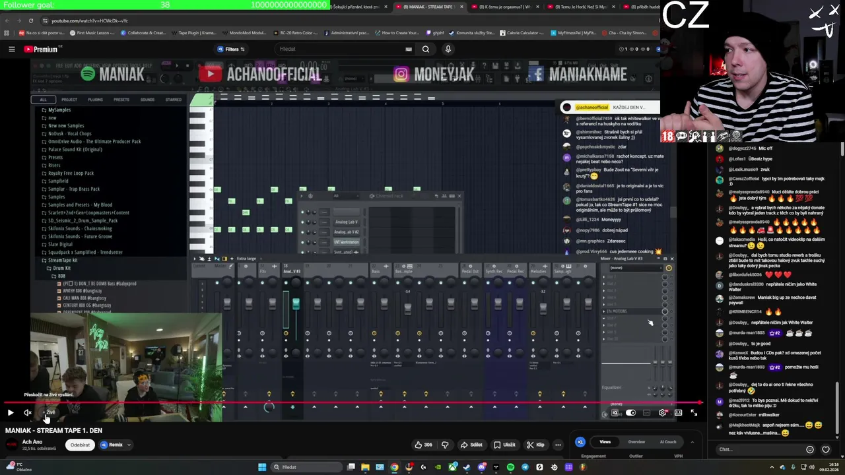Click the YouTube search magnifier button
Screen dimensions: 845x475
[x=426, y=49]
